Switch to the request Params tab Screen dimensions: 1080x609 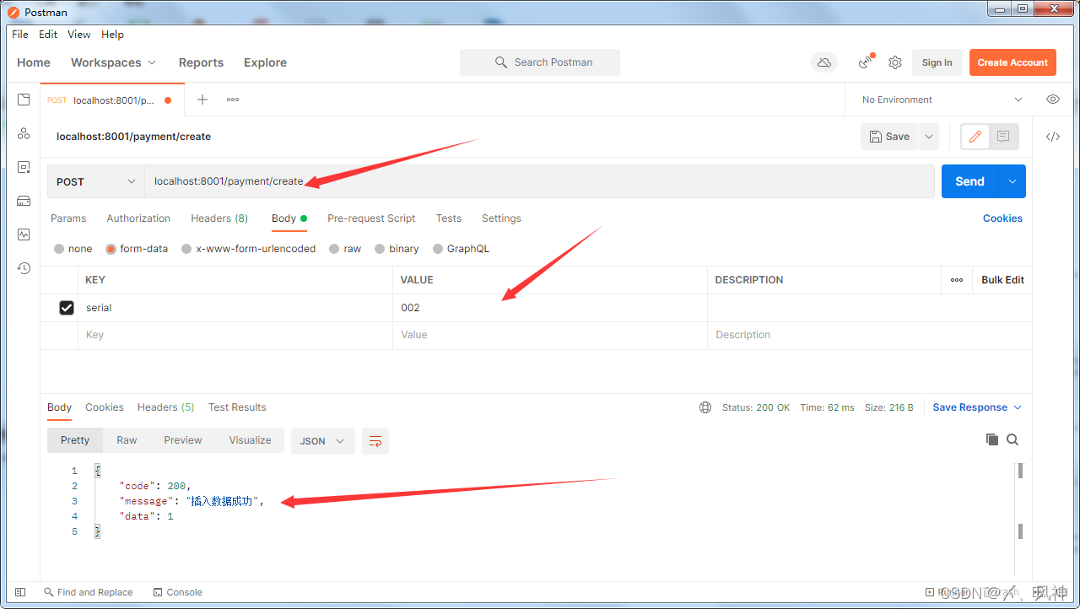click(x=68, y=218)
